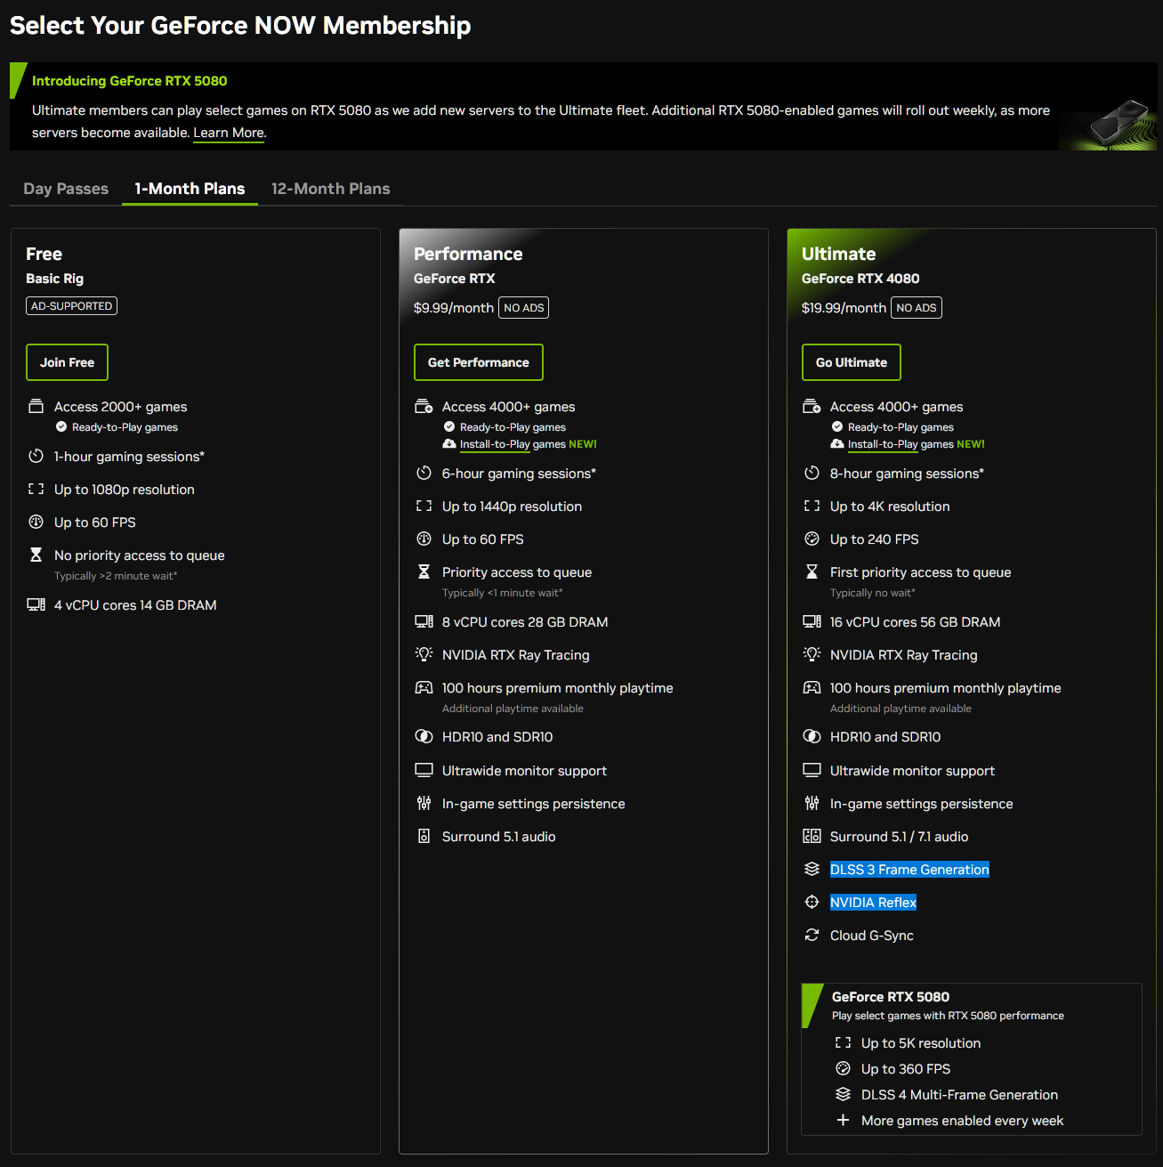Click the sliders icon for Performance settings persistence

[x=424, y=803]
